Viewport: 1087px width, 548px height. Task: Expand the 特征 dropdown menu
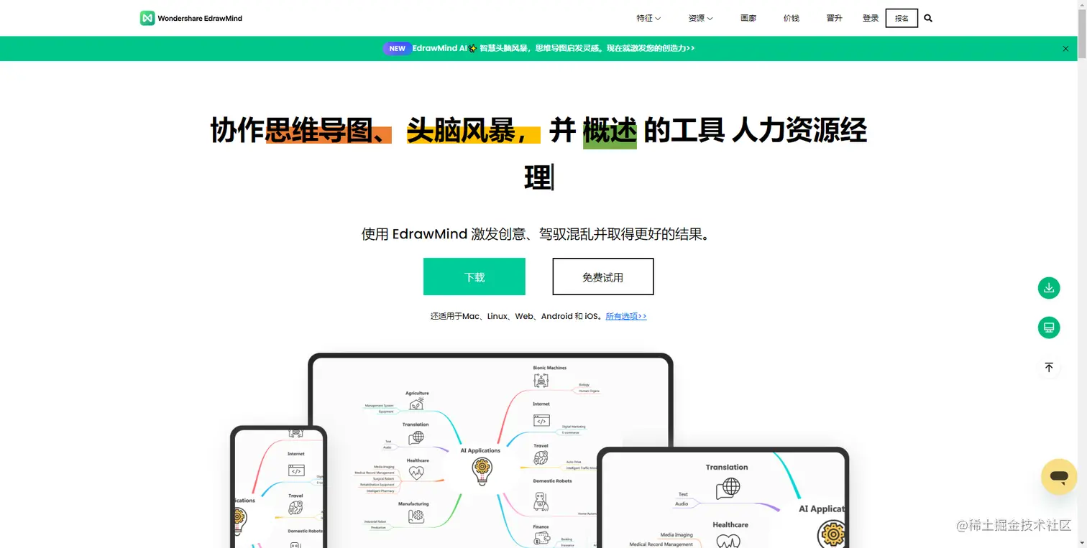click(x=648, y=18)
